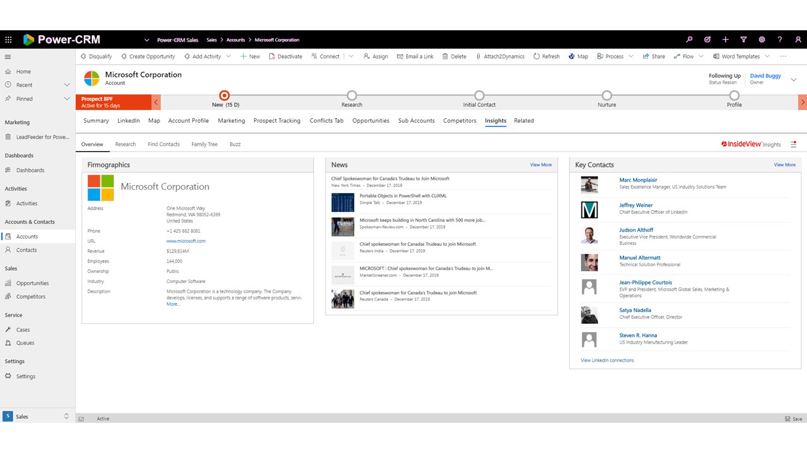Open Family Tree InsideView tab
Screen dimensions: 807x453
coord(204,144)
